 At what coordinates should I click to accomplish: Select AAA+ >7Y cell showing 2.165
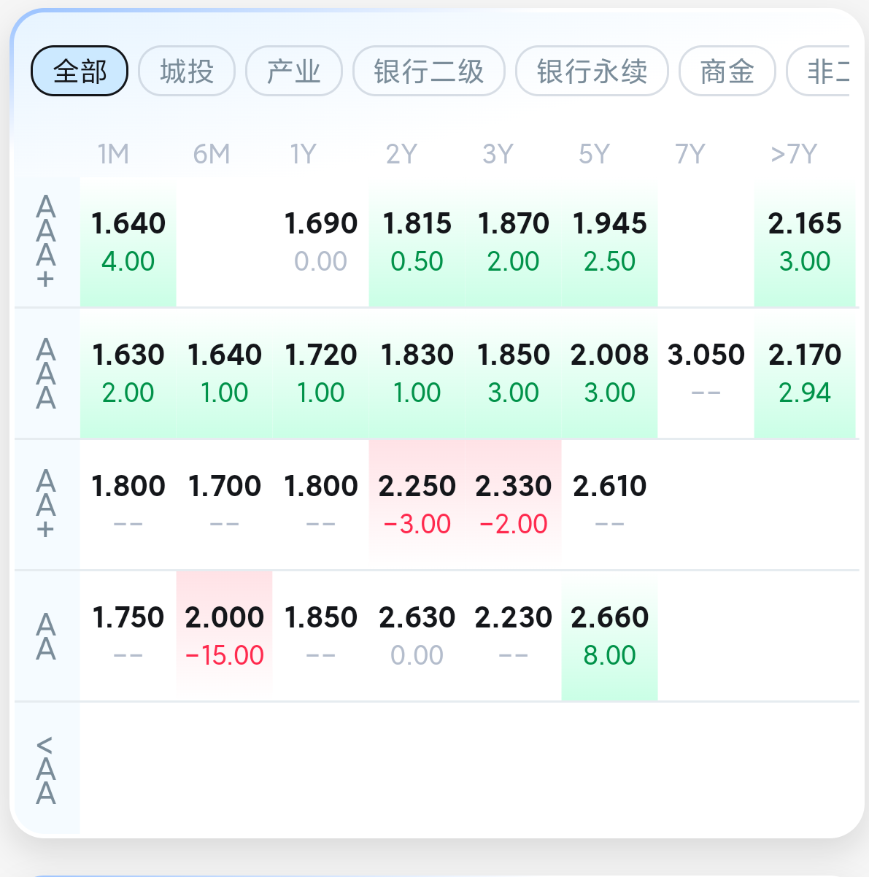click(805, 242)
